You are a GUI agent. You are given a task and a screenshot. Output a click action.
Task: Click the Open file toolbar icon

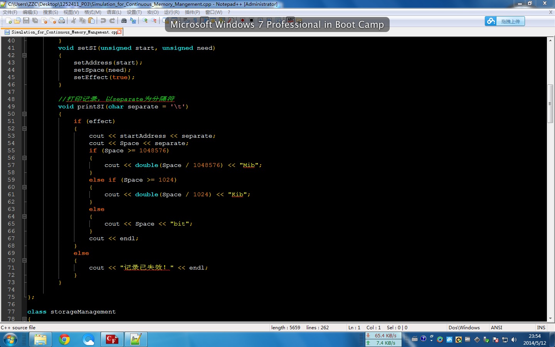(x=17, y=20)
